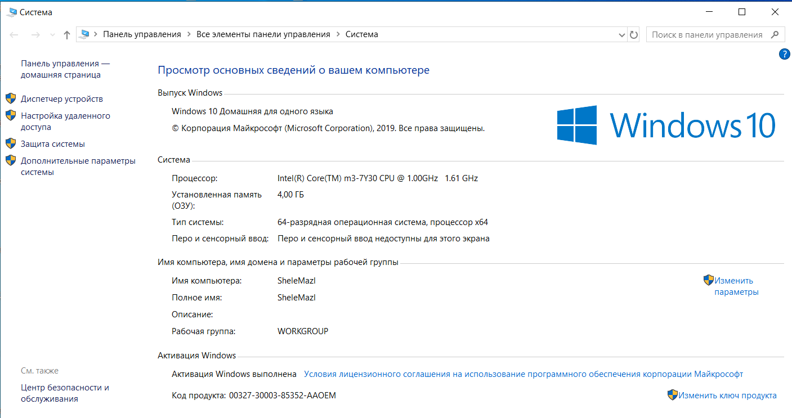The image size is (792, 418).
Task: Minimize the Система window
Action: click(709, 12)
